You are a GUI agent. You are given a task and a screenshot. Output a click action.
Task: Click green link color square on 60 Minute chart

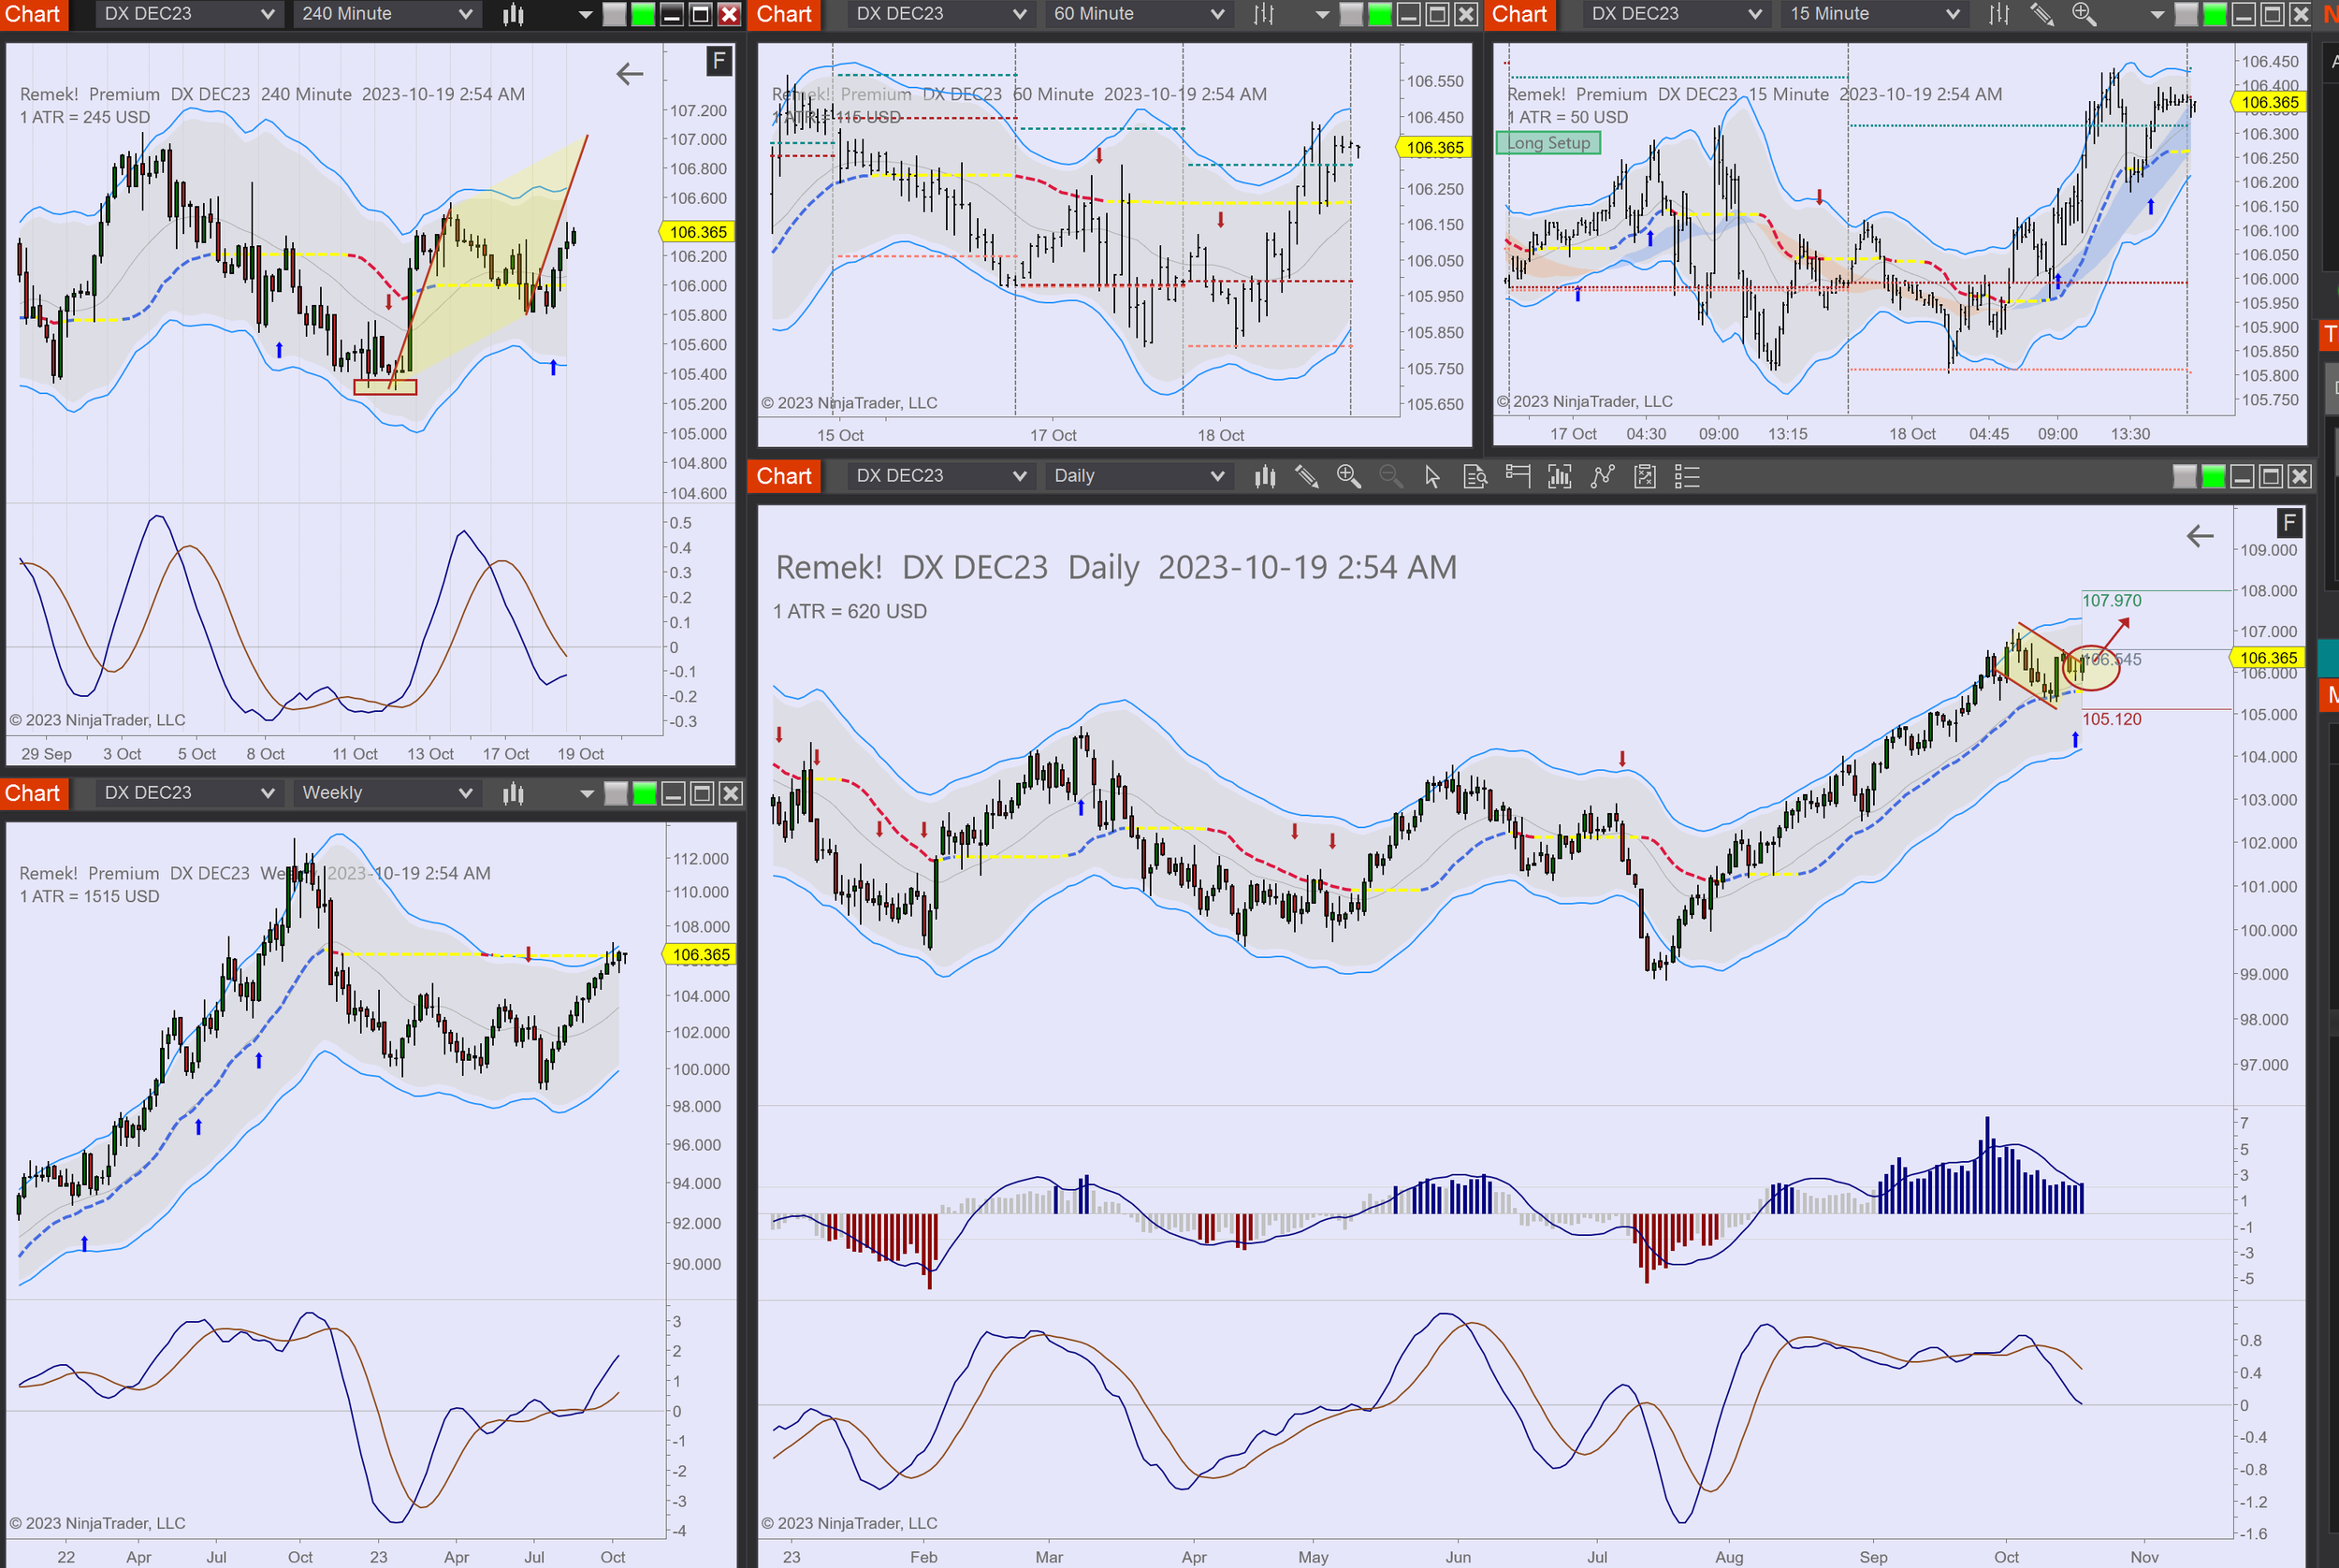tap(1379, 14)
